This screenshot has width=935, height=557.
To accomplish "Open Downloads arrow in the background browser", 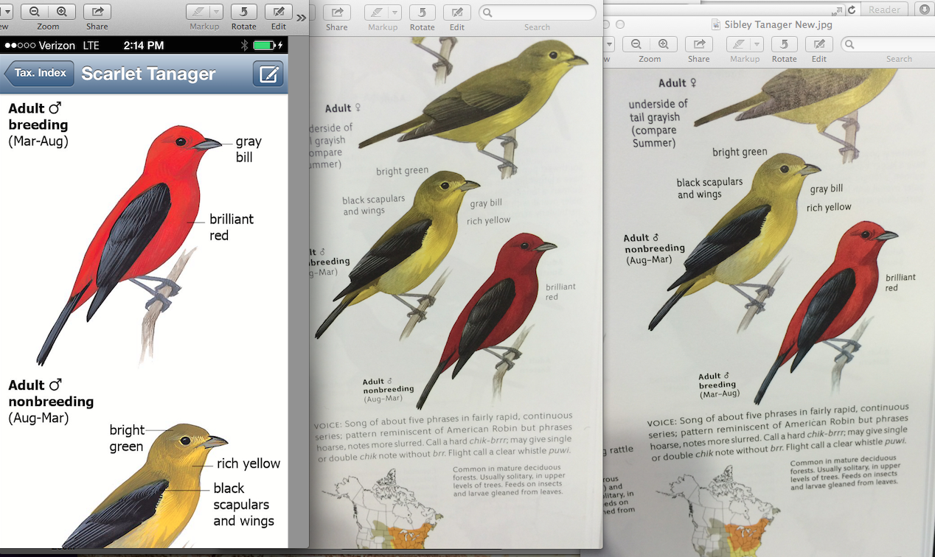I will pyautogui.click(x=925, y=10).
